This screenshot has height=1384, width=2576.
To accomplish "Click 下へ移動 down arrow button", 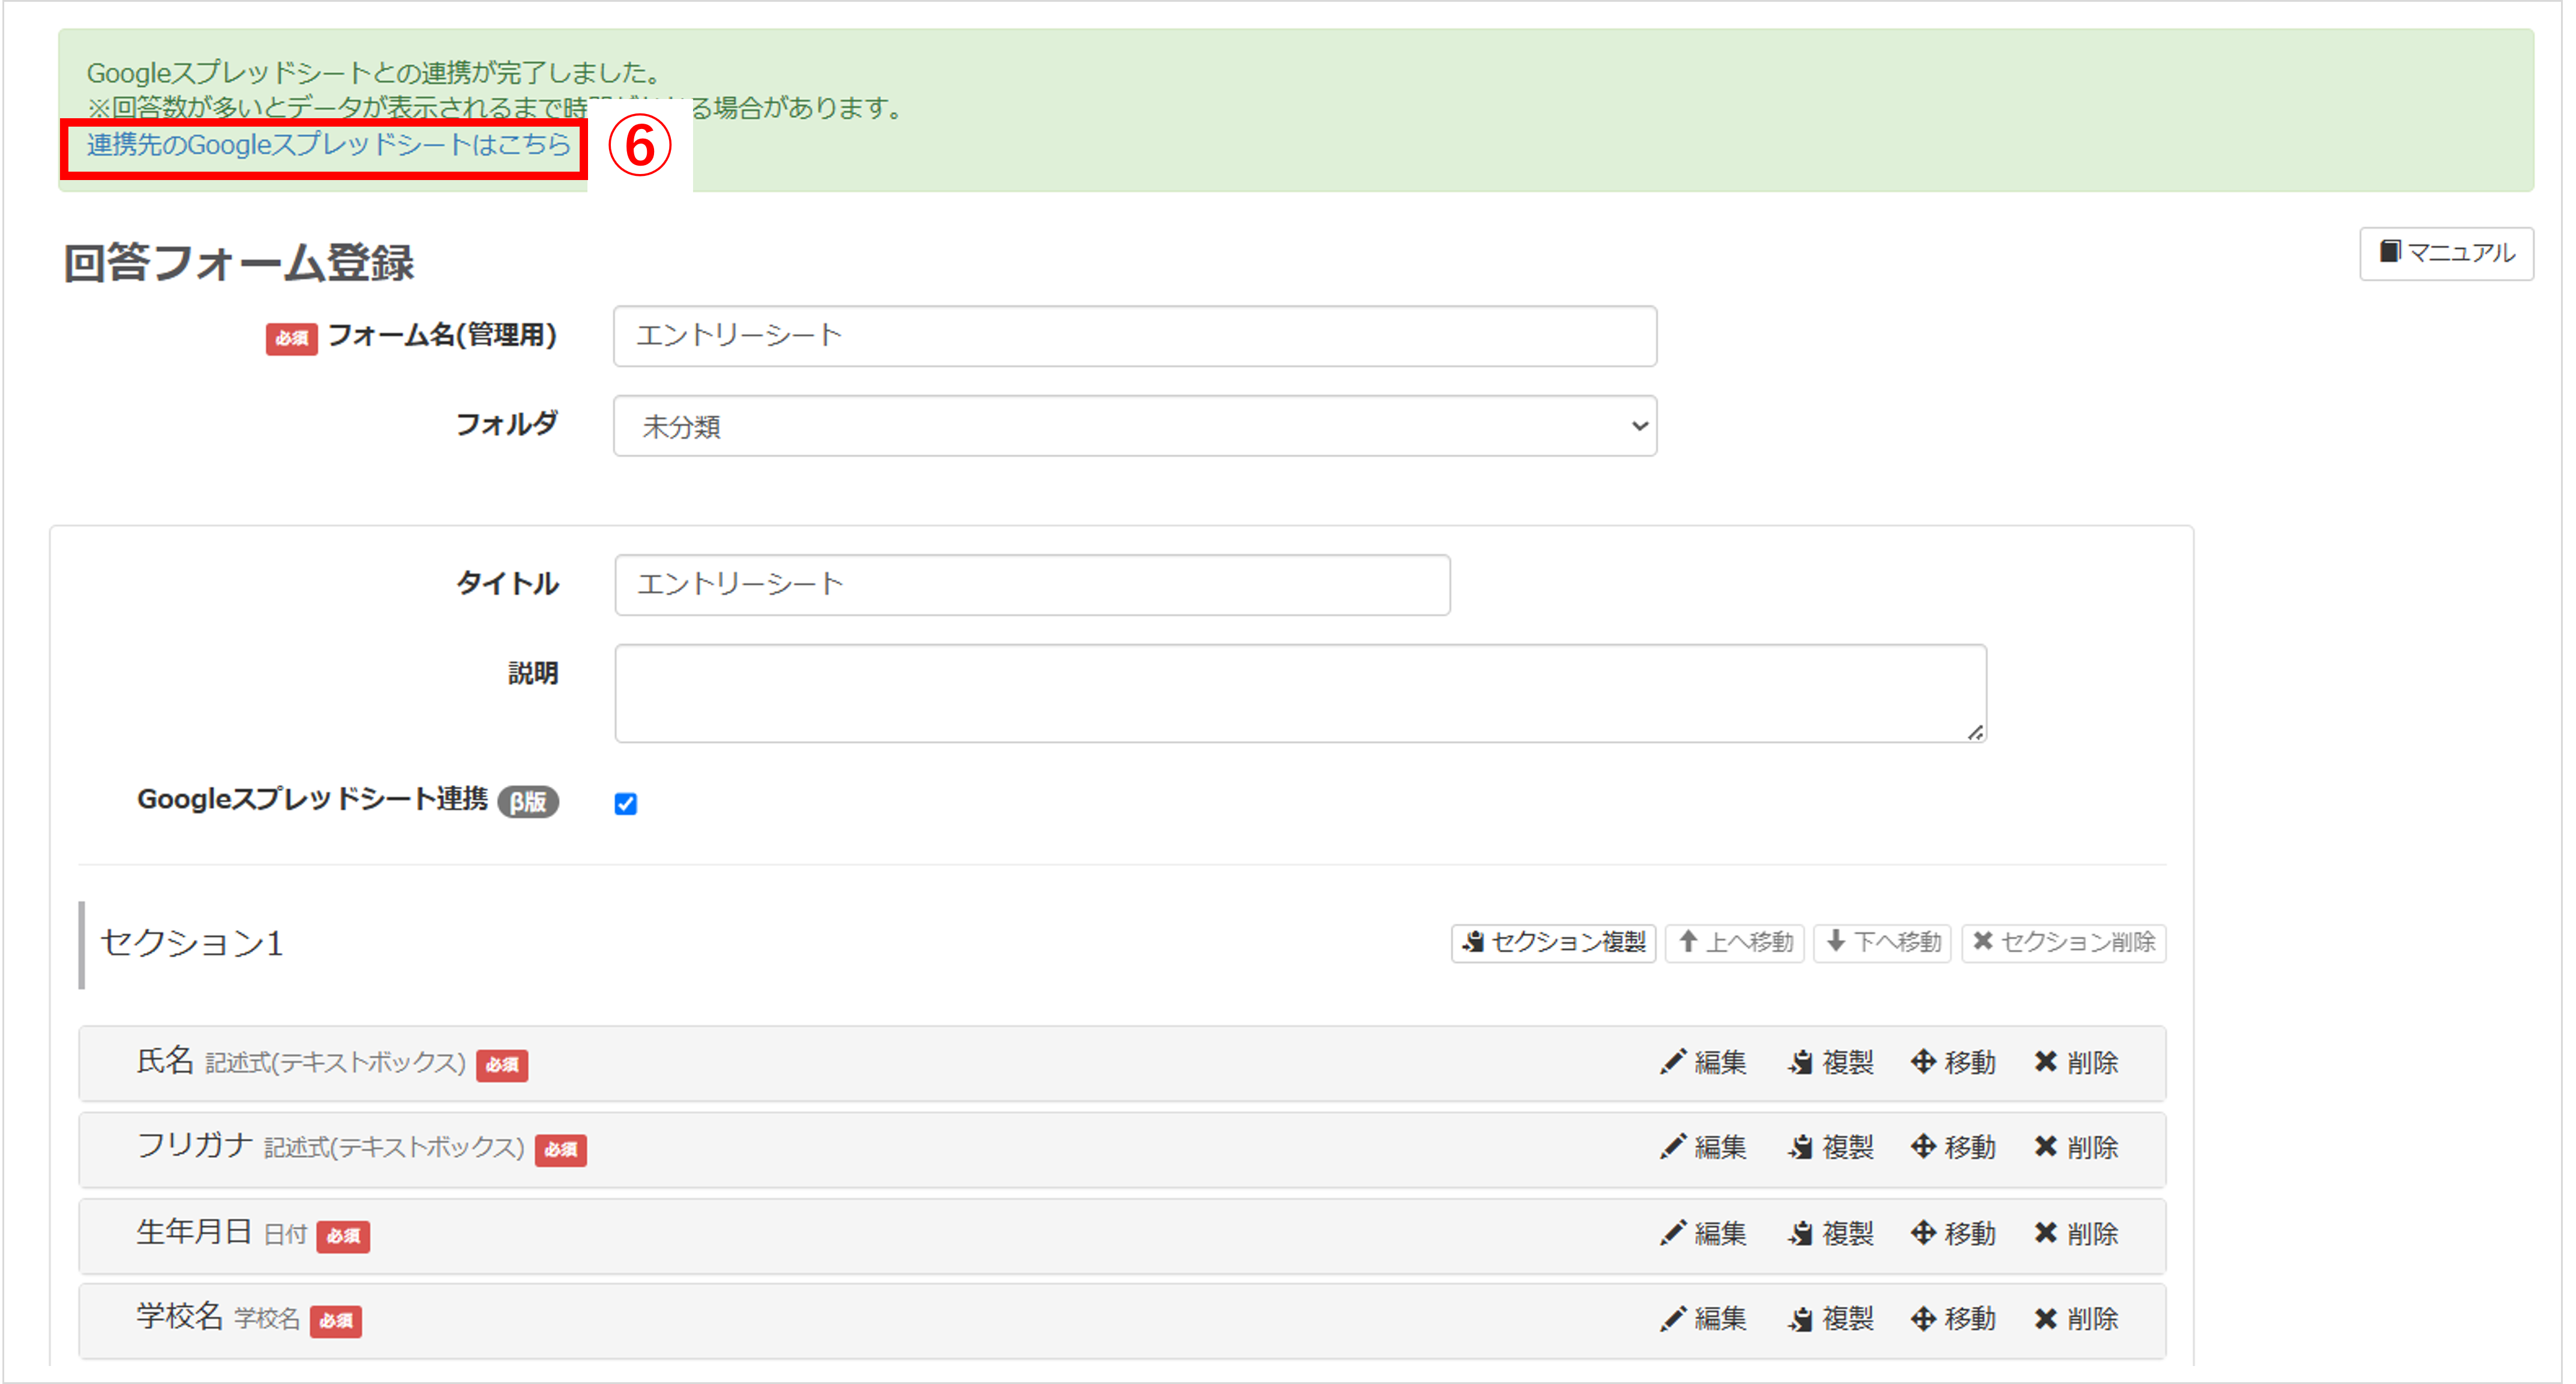I will [x=1882, y=942].
